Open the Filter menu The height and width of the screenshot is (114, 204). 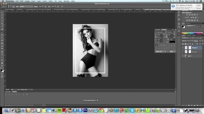(50, 1)
